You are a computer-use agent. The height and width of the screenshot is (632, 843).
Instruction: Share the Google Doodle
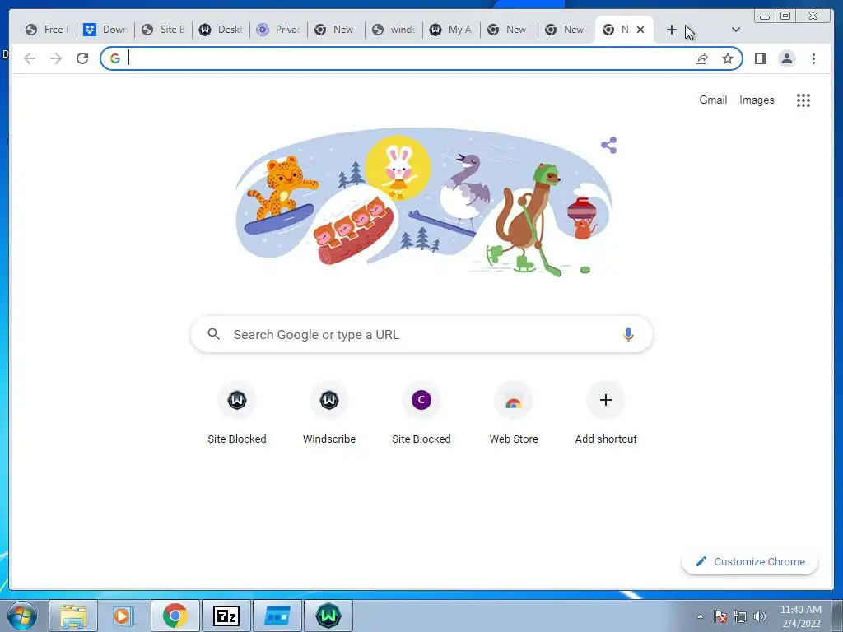pyautogui.click(x=608, y=145)
